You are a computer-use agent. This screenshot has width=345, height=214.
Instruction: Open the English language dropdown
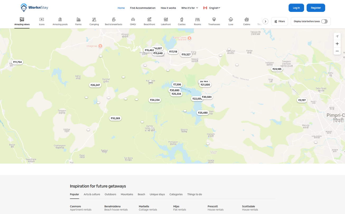(x=212, y=8)
